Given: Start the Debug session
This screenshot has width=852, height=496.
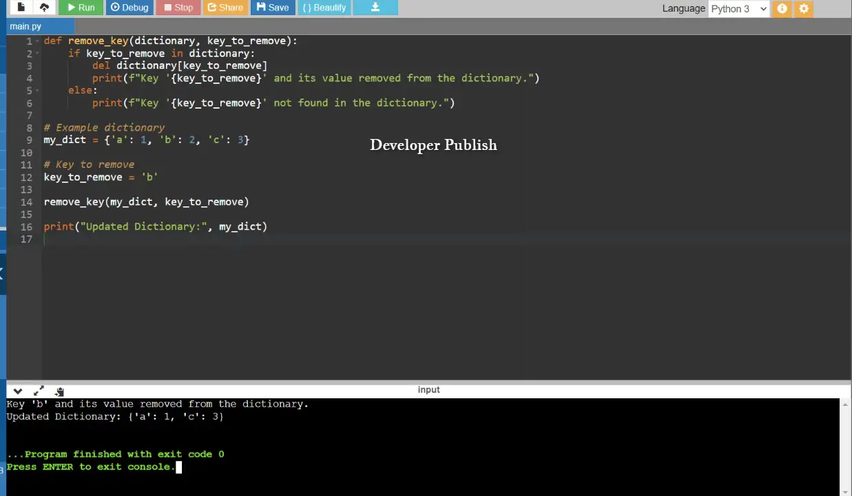Looking at the screenshot, I should [129, 8].
